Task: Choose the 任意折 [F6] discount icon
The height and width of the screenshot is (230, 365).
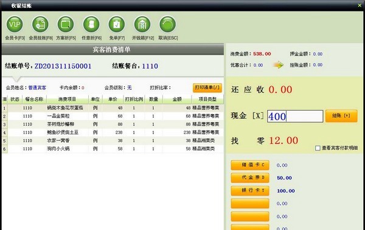Action: 91,24
